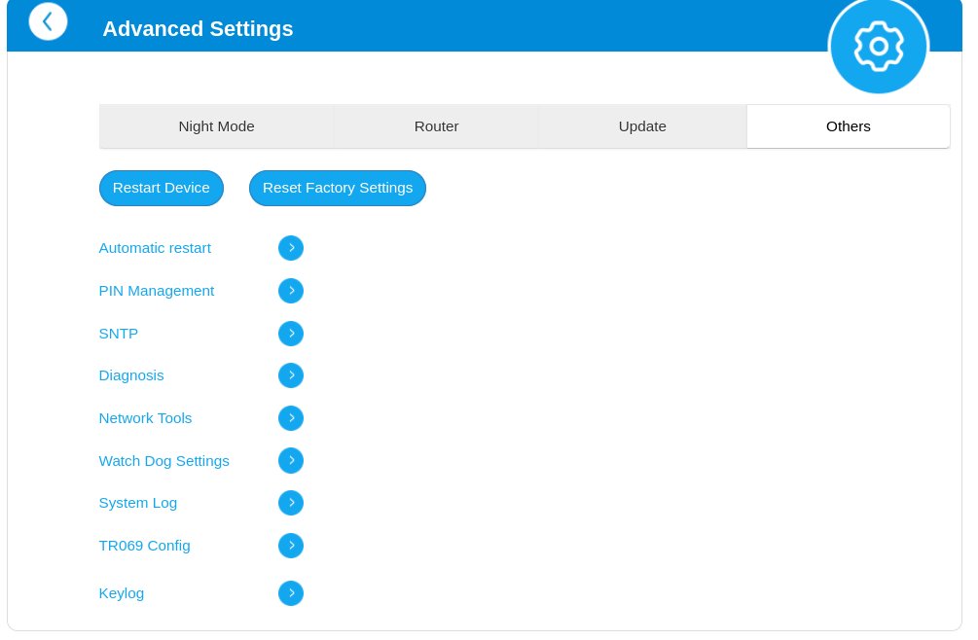This screenshot has width=978, height=640.
Task: Click Reset Factory Settings button
Action: point(337,188)
